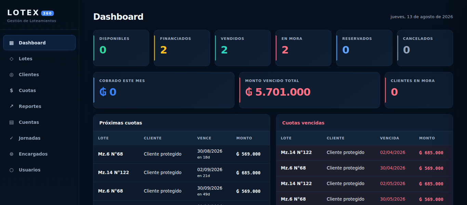Click the Próximas cuotas panel title
The width and height of the screenshot is (467, 205).
click(121, 123)
